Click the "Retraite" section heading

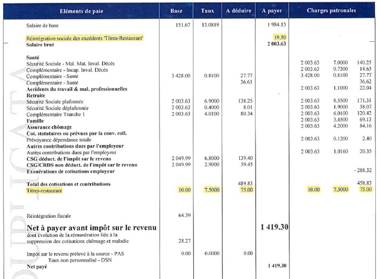pos(36,95)
